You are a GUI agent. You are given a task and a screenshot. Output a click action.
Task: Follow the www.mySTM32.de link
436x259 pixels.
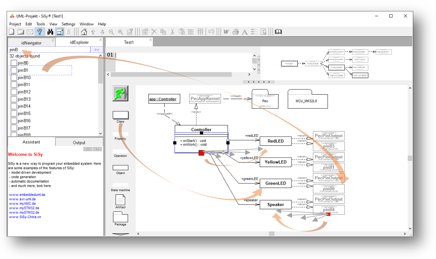pos(24,208)
